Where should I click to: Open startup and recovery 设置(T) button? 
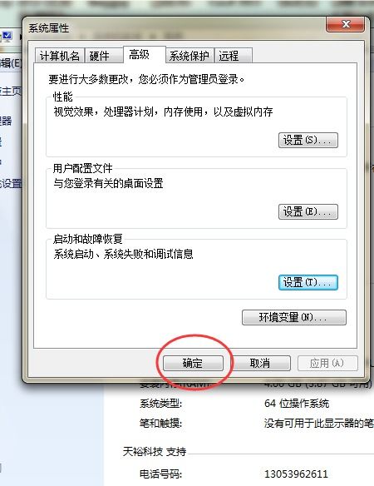[x=308, y=282]
